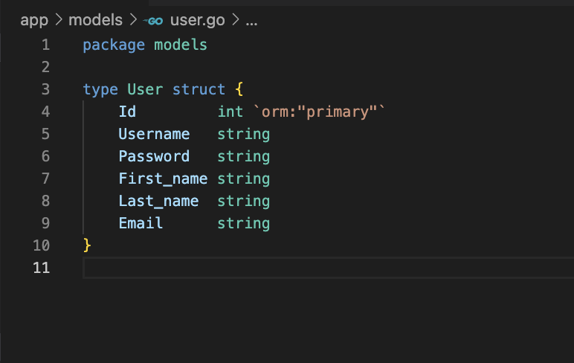Click the closing curly brace on line 10
574x363 pixels.
[x=87, y=245]
